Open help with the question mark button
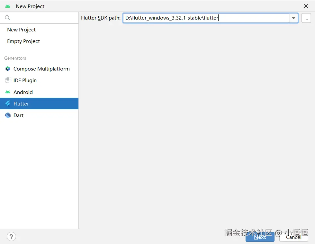Screen dimensions: 315x244 tap(12, 237)
